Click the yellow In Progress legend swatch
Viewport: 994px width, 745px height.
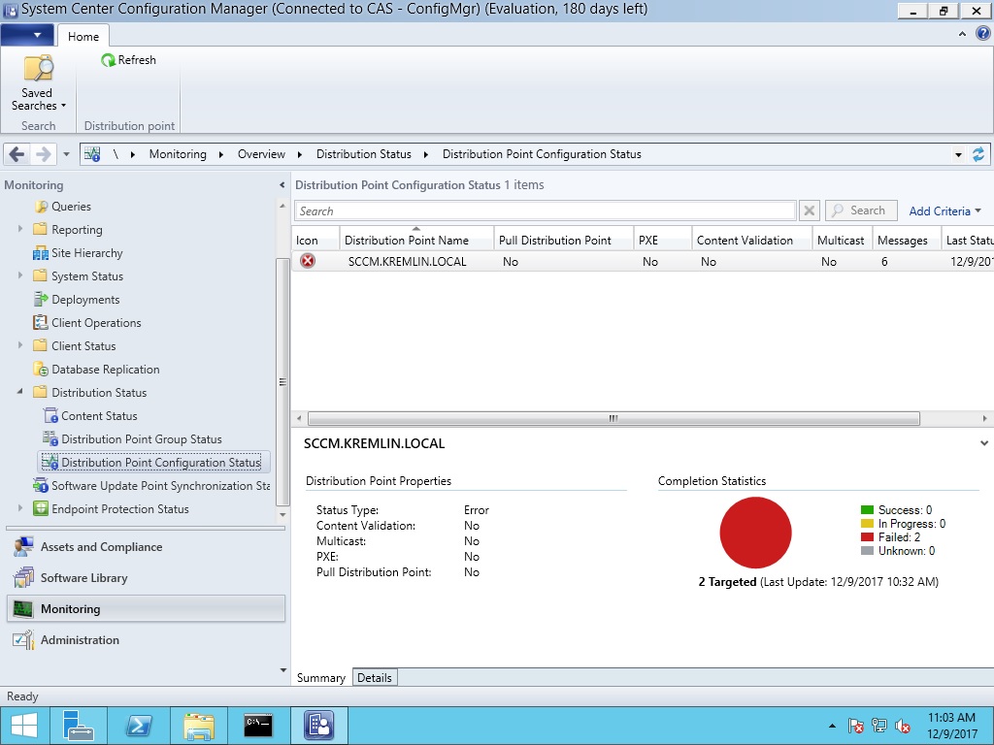pos(867,524)
